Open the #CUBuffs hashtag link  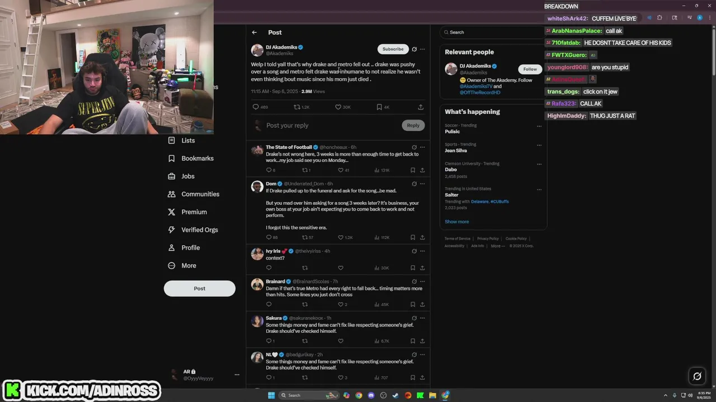click(500, 202)
